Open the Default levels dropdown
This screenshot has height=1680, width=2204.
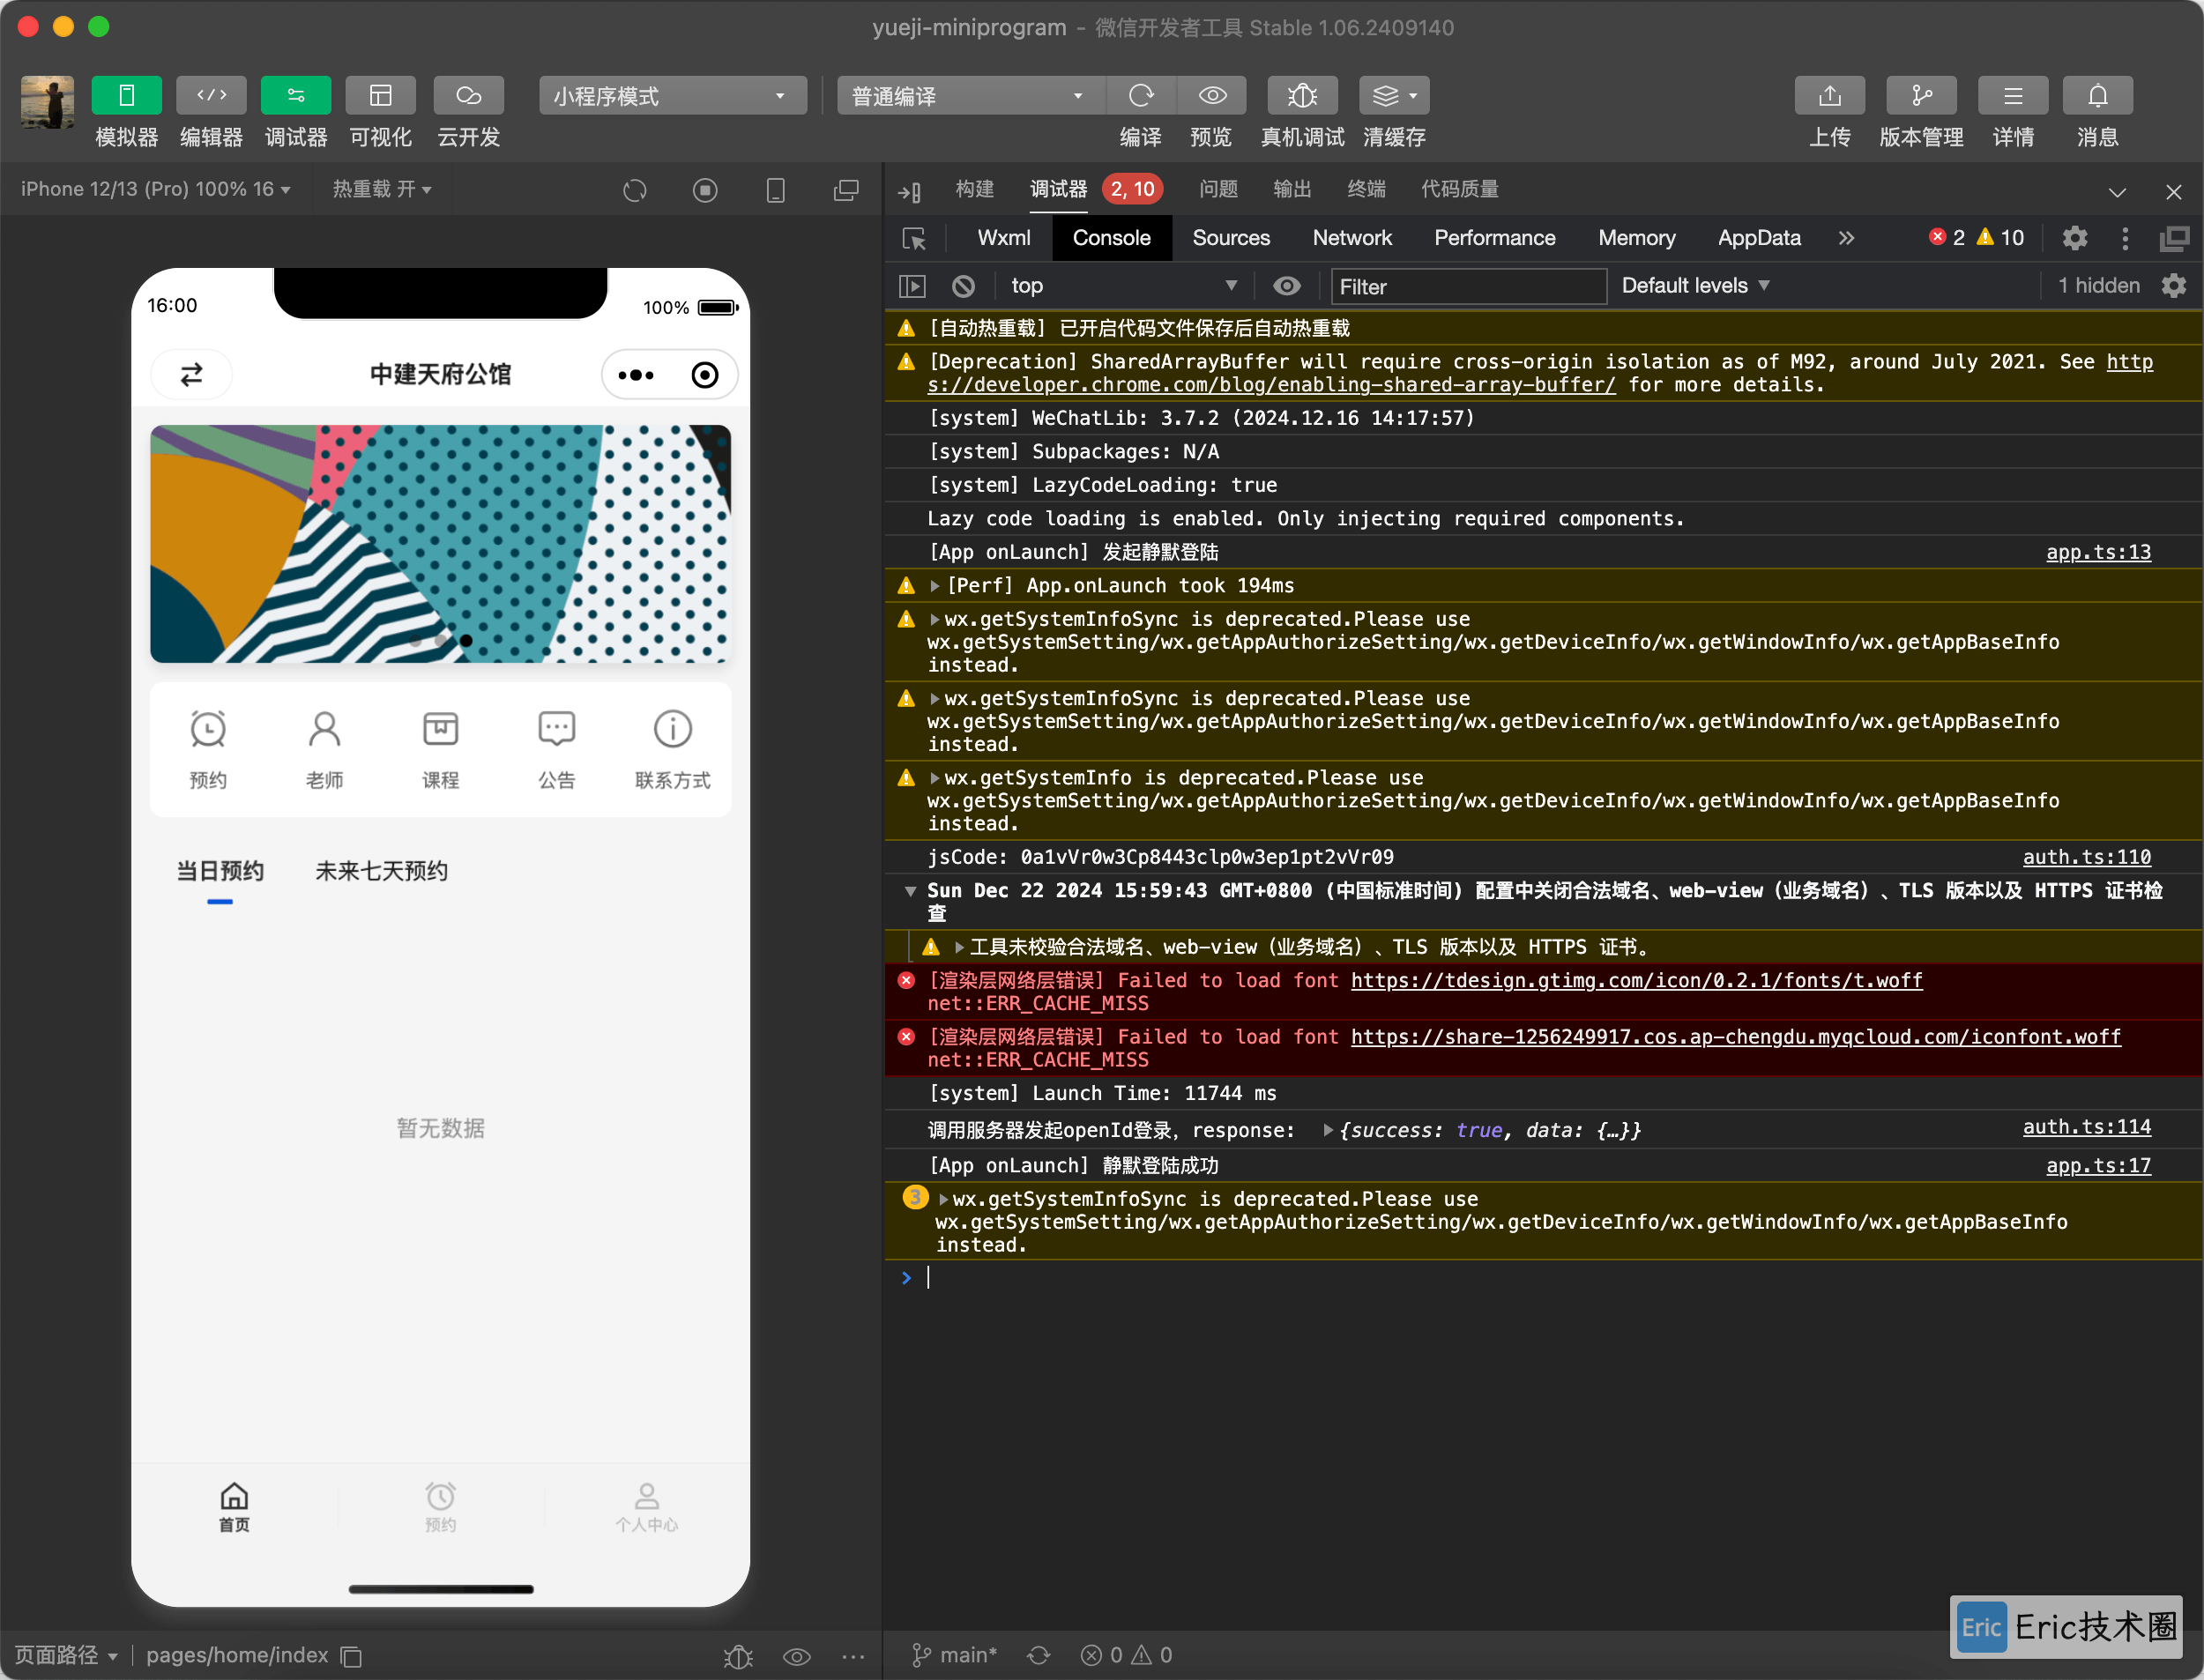tap(1696, 286)
